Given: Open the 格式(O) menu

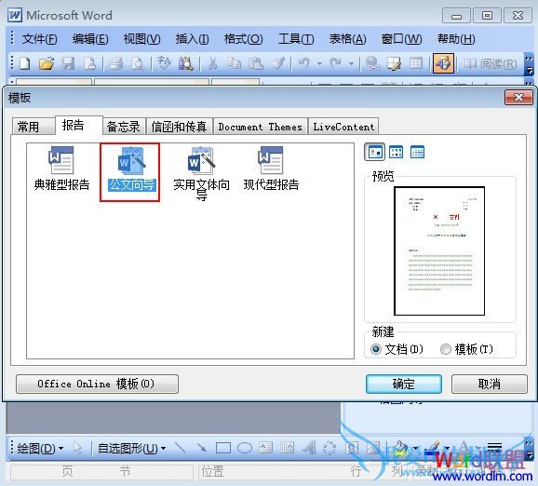Looking at the screenshot, I should [x=243, y=39].
